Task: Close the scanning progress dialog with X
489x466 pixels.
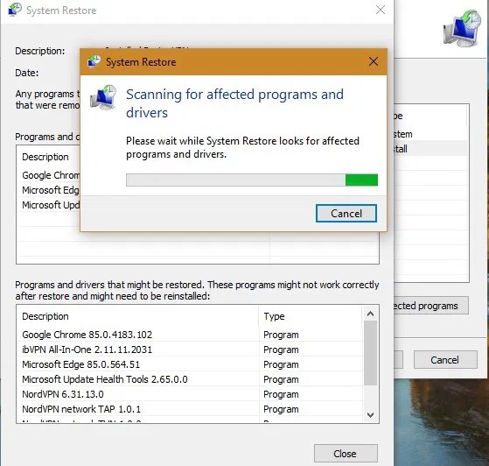Action: tap(374, 61)
